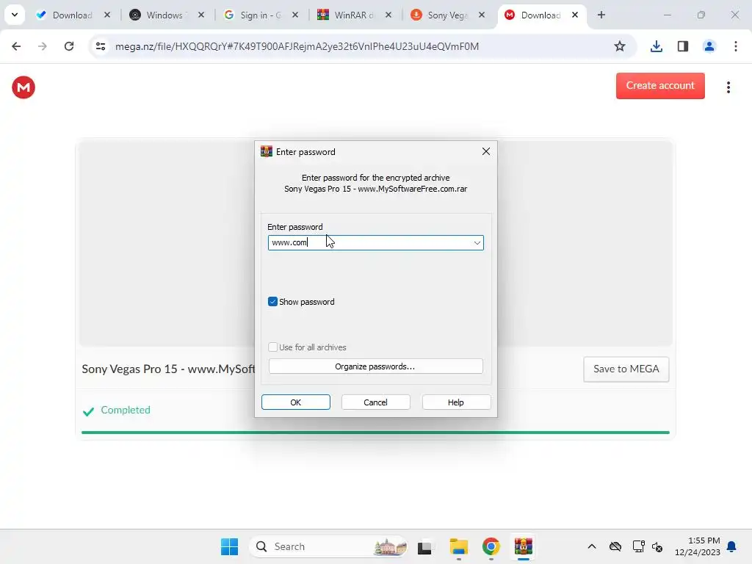Close the Sony Vegas tab
The image size is (752, 564).
482,15
